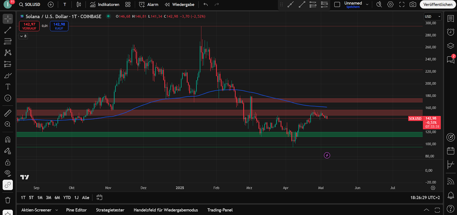Activate the magnet mode icon
The image size is (457, 215).
point(8,139)
